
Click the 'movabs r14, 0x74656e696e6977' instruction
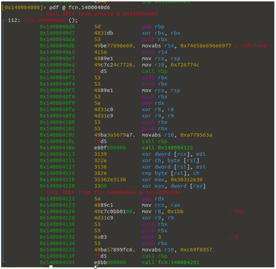click(x=187, y=46)
